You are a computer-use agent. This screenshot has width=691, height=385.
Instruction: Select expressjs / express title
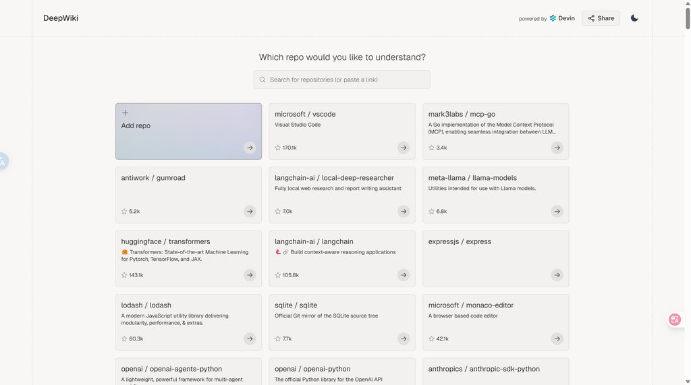point(460,241)
